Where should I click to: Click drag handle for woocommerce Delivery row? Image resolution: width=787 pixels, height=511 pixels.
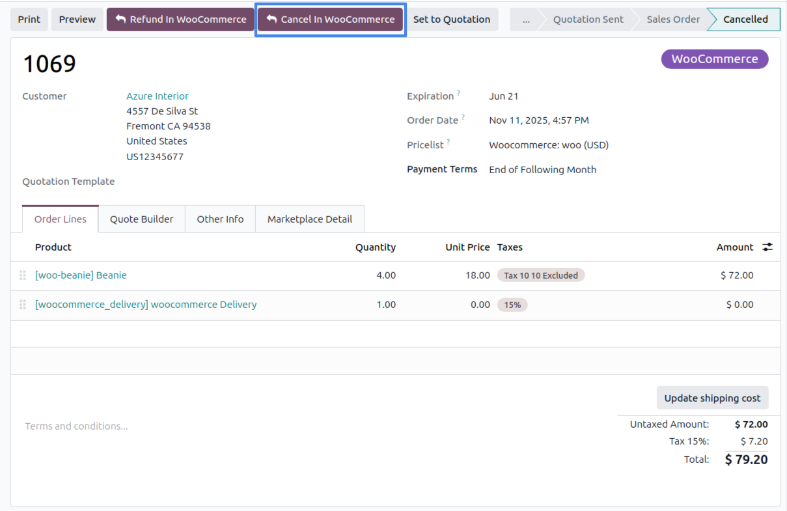[23, 305]
